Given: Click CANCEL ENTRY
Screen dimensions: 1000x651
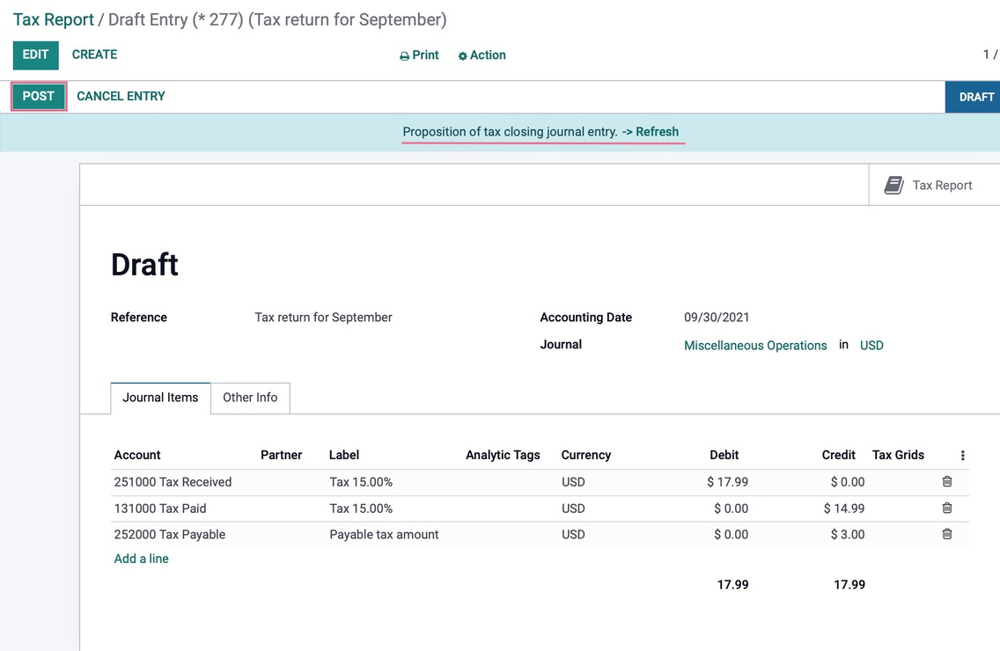Looking at the screenshot, I should click(x=121, y=96).
